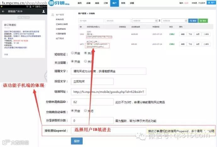Screen dimensions: 217x147
Task: Click the phone panel collapse handle
Action: tap(46, 76)
